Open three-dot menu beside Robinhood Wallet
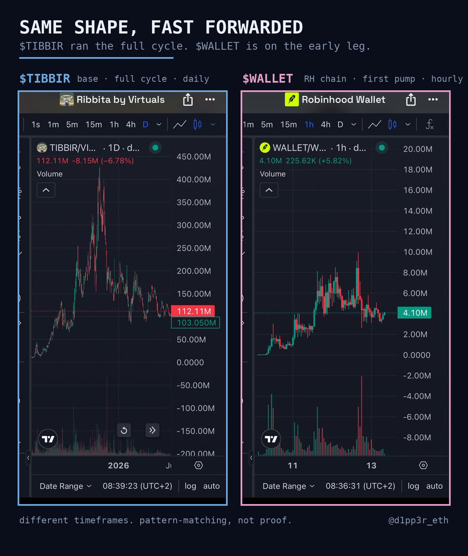 click(433, 100)
